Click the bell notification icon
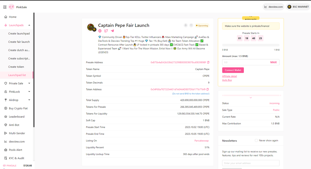Screen dimensions: 311x169 [x=186, y=25]
